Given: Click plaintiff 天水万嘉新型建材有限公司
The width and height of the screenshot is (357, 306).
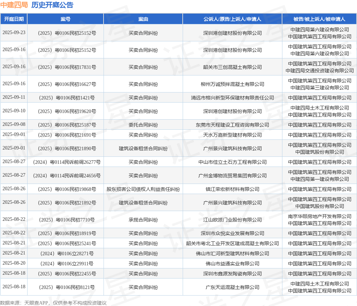Looking at the screenshot, I should [233, 135].
